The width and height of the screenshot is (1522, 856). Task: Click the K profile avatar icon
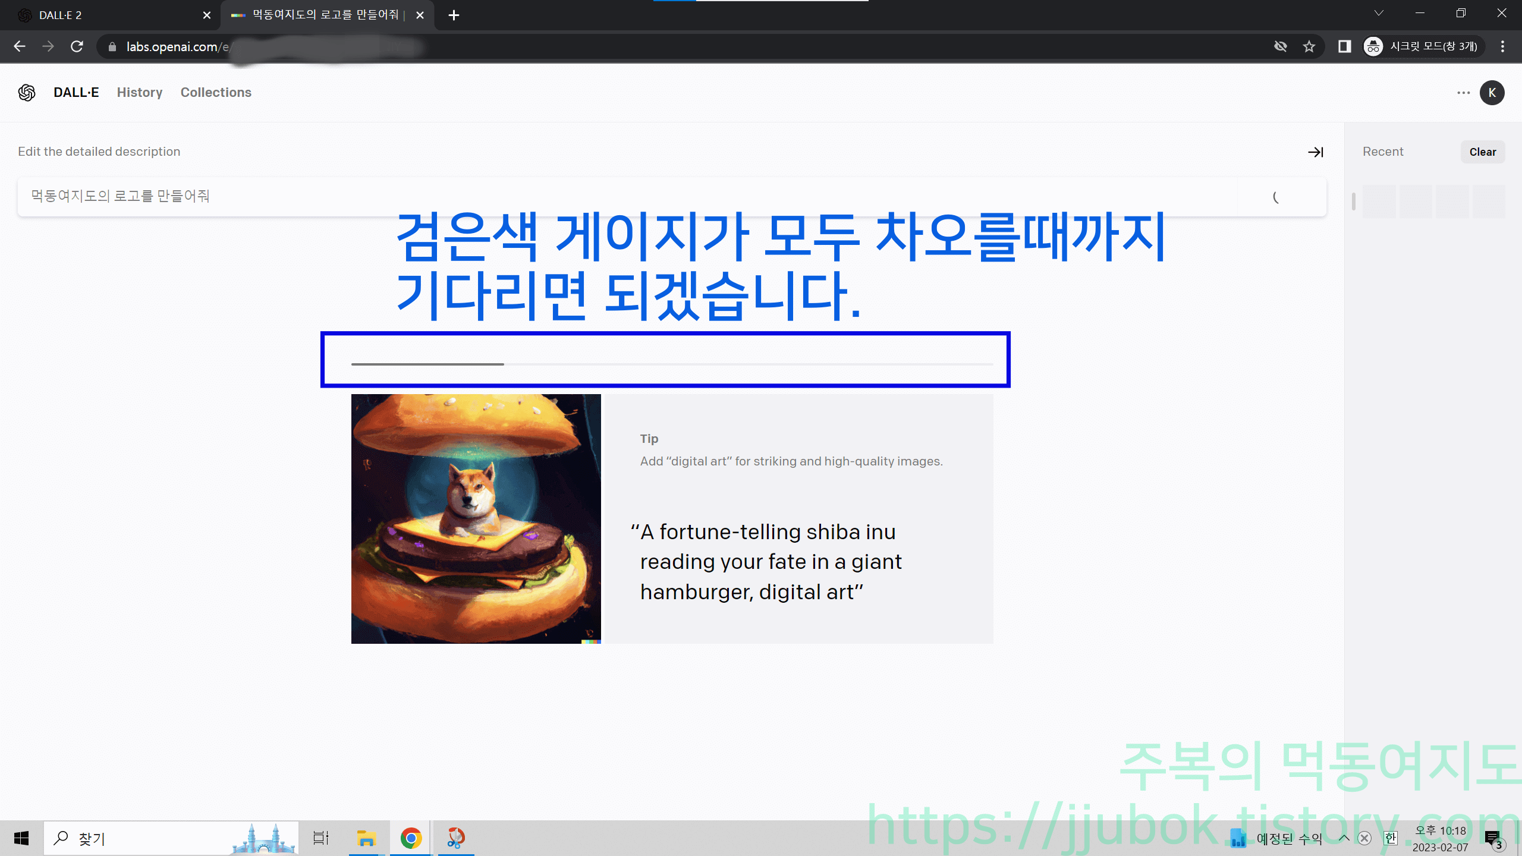pyautogui.click(x=1492, y=93)
